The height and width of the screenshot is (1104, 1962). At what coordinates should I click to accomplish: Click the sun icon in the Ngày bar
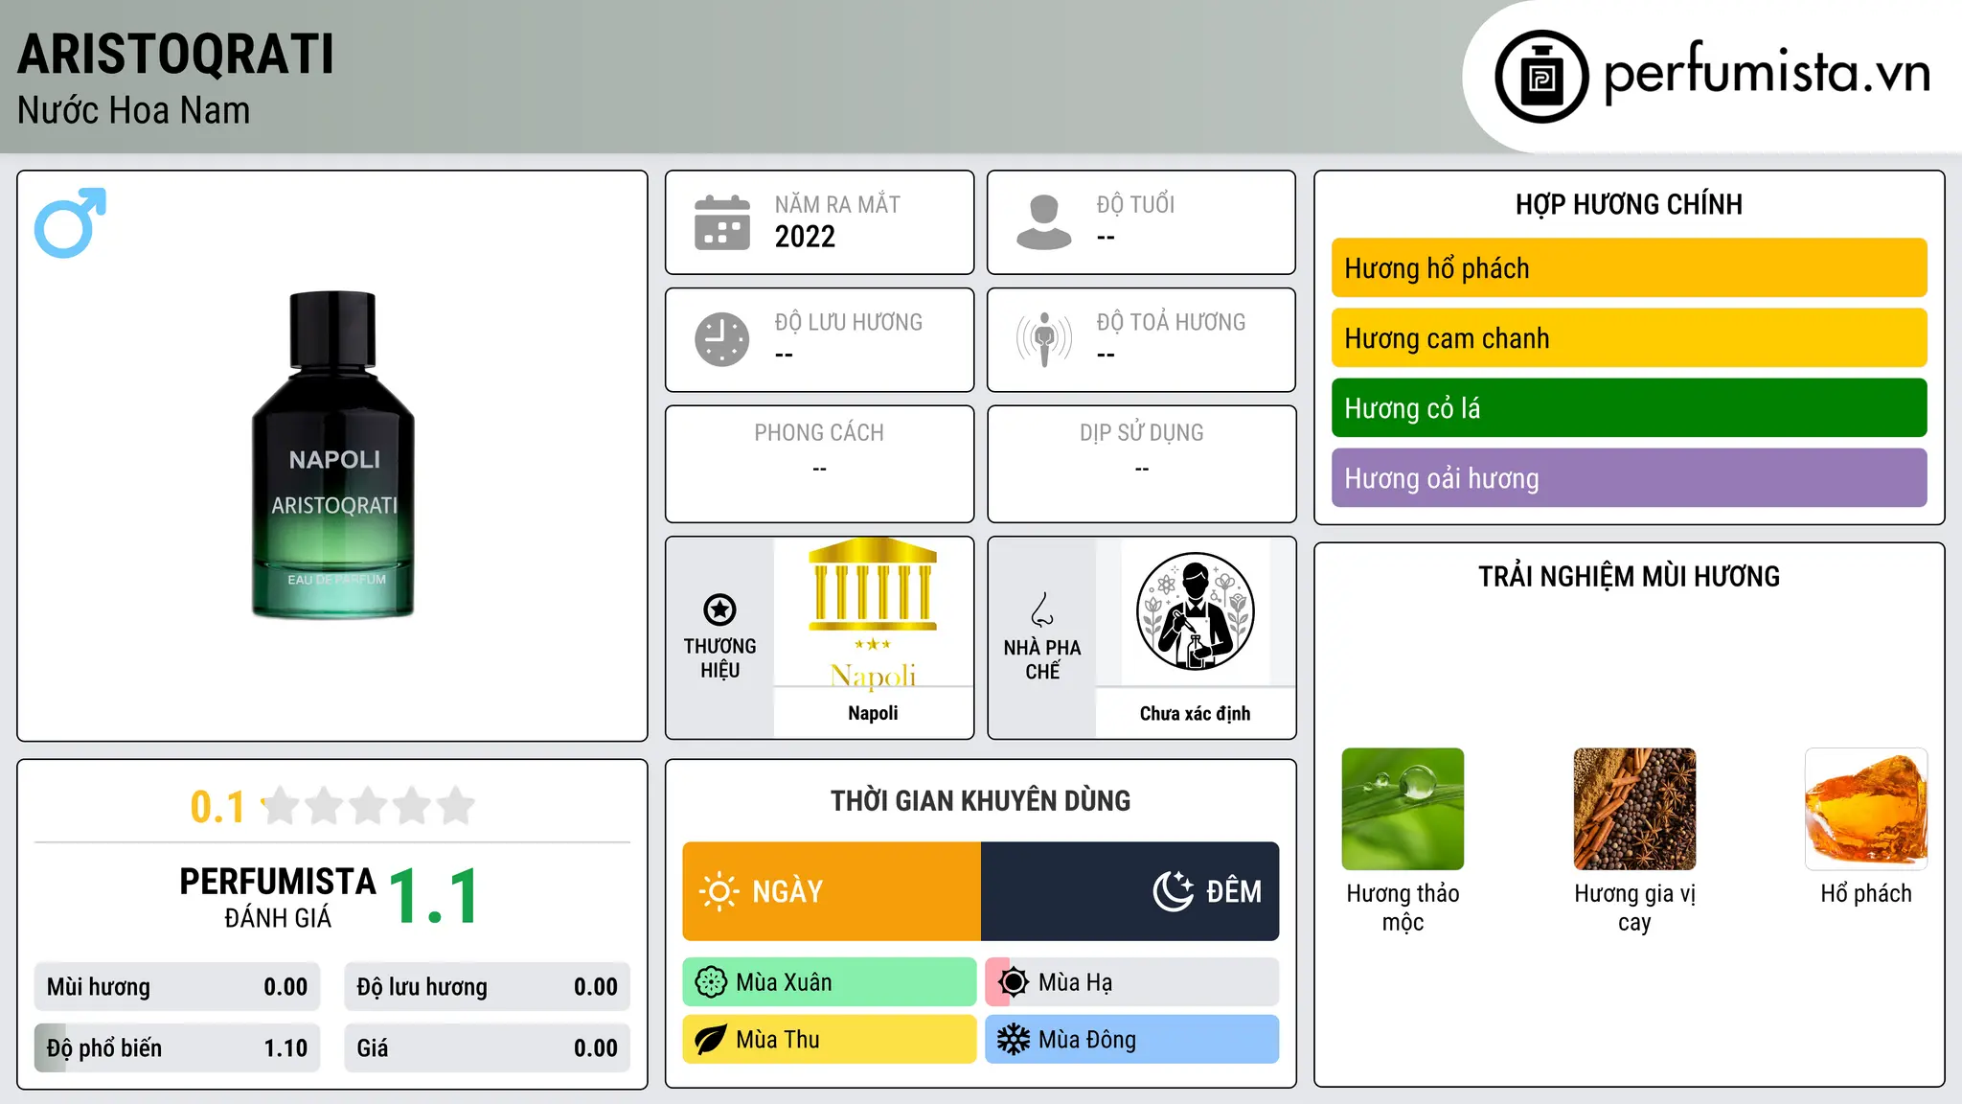pyautogui.click(x=719, y=891)
